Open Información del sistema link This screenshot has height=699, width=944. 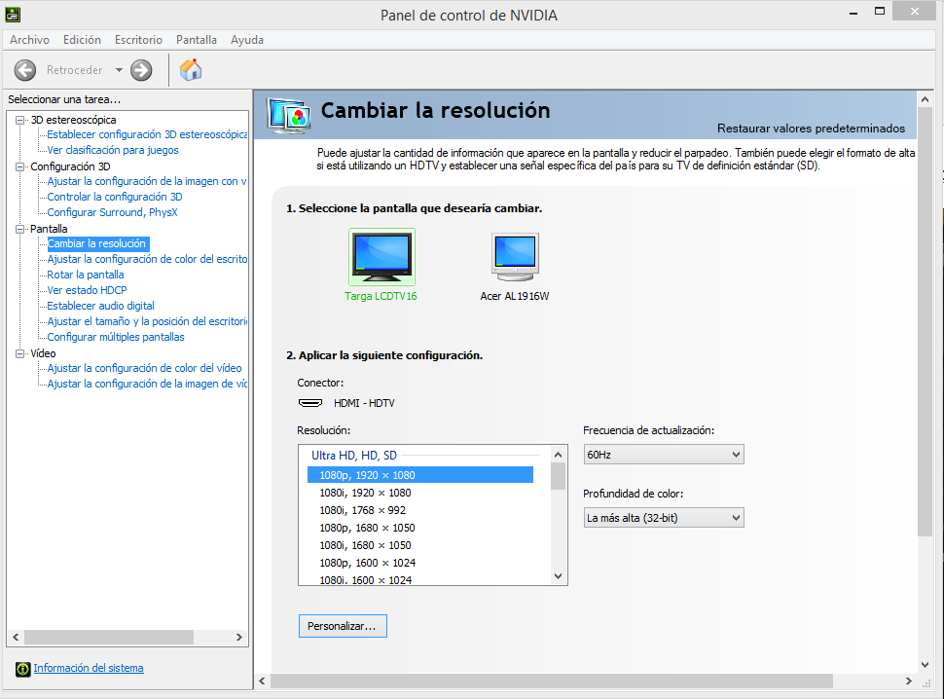[89, 668]
